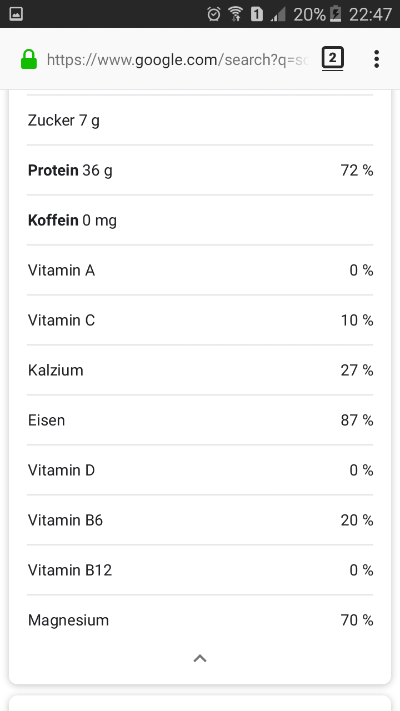Tap the Kalzium nutrient row
The image size is (400, 711).
tap(200, 370)
